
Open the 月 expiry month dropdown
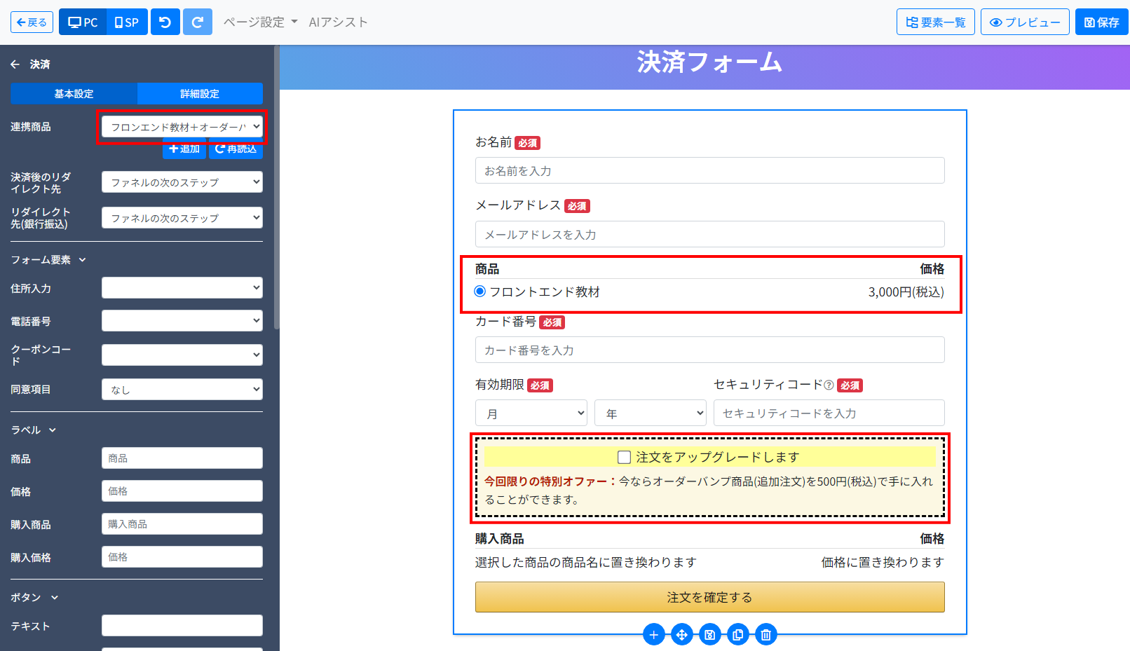tap(531, 413)
